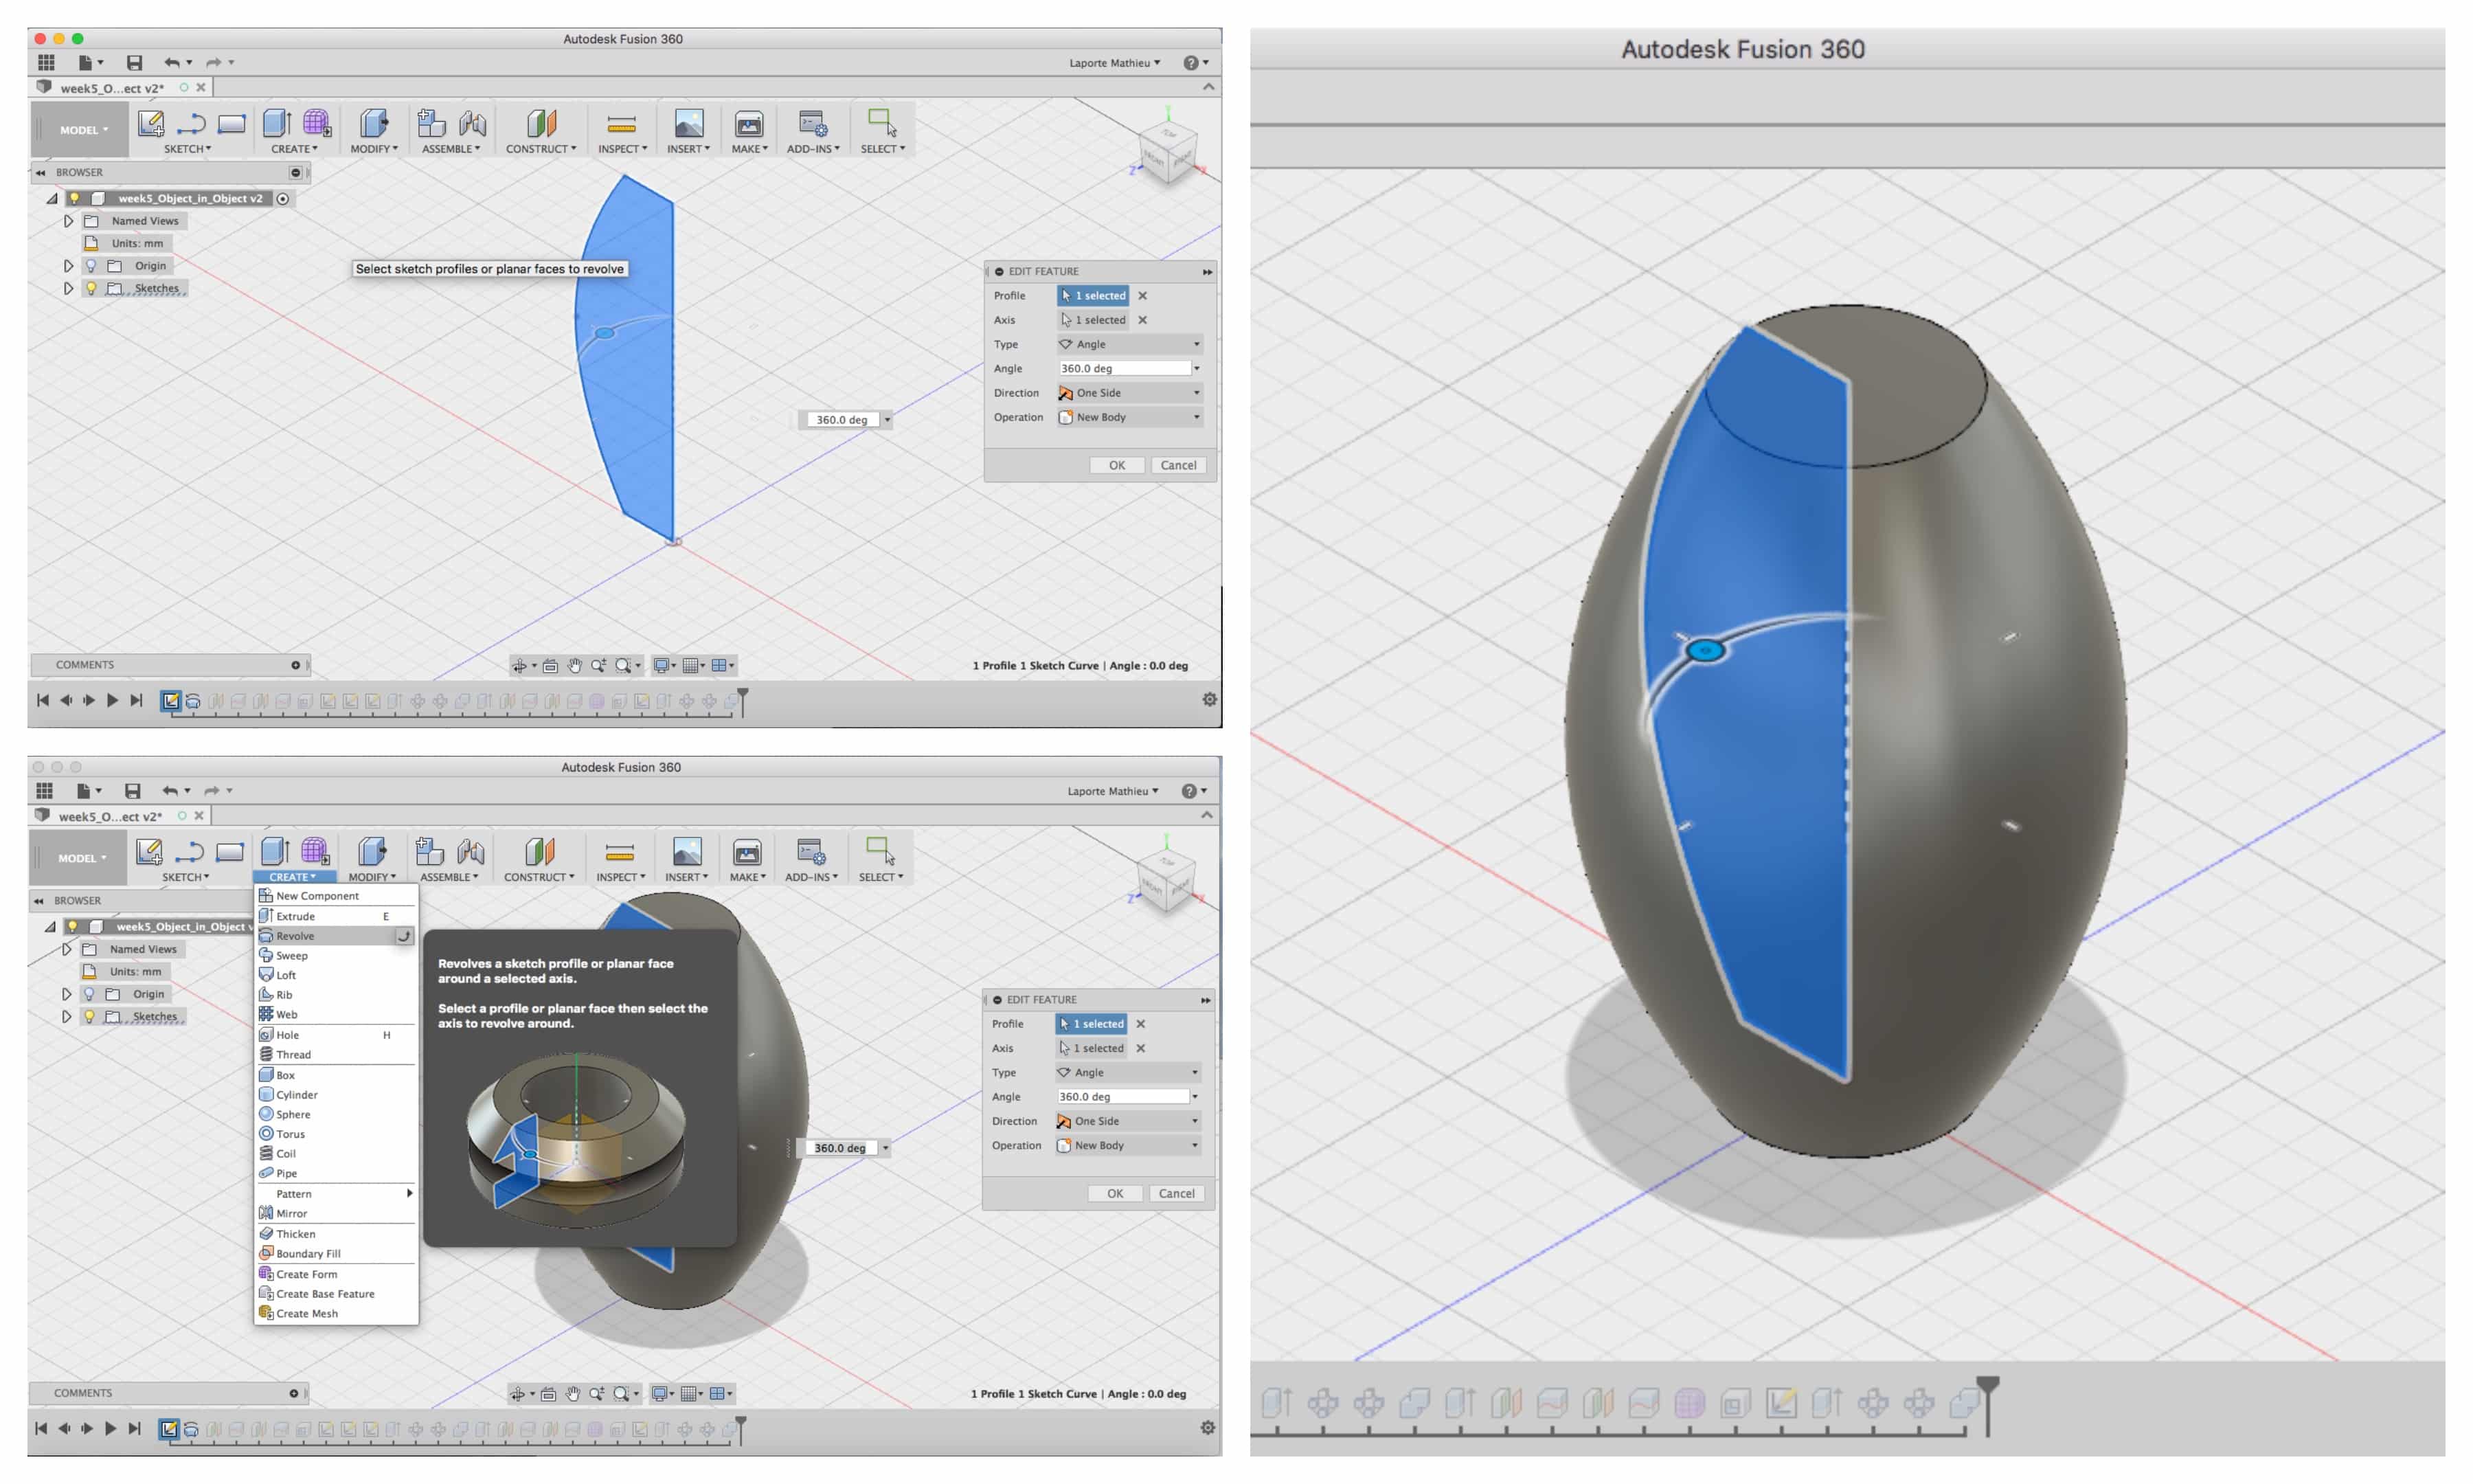This screenshot has width=2473, height=1484.
Task: Click 3D Print icon above MAKE, top window
Action: [x=749, y=124]
